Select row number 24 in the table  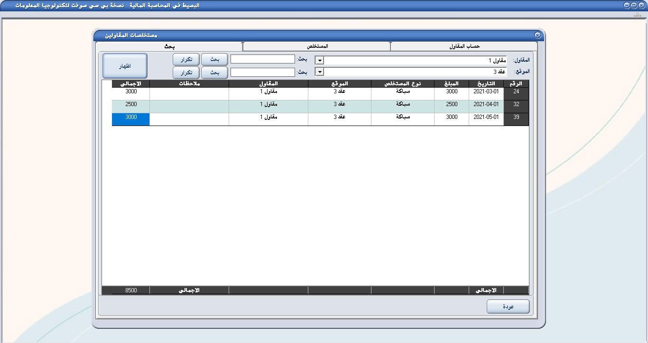(516, 91)
